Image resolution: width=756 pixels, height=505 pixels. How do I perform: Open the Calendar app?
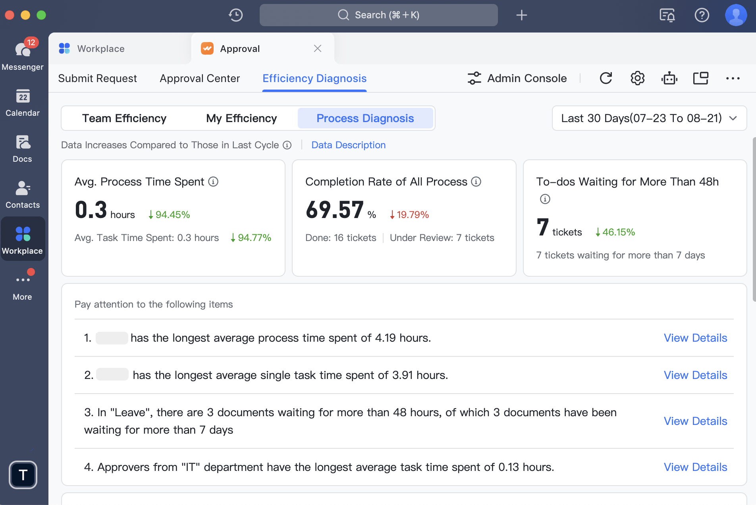tap(23, 102)
